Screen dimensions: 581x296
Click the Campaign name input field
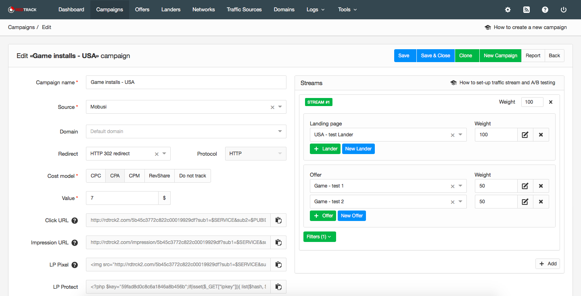coord(186,82)
